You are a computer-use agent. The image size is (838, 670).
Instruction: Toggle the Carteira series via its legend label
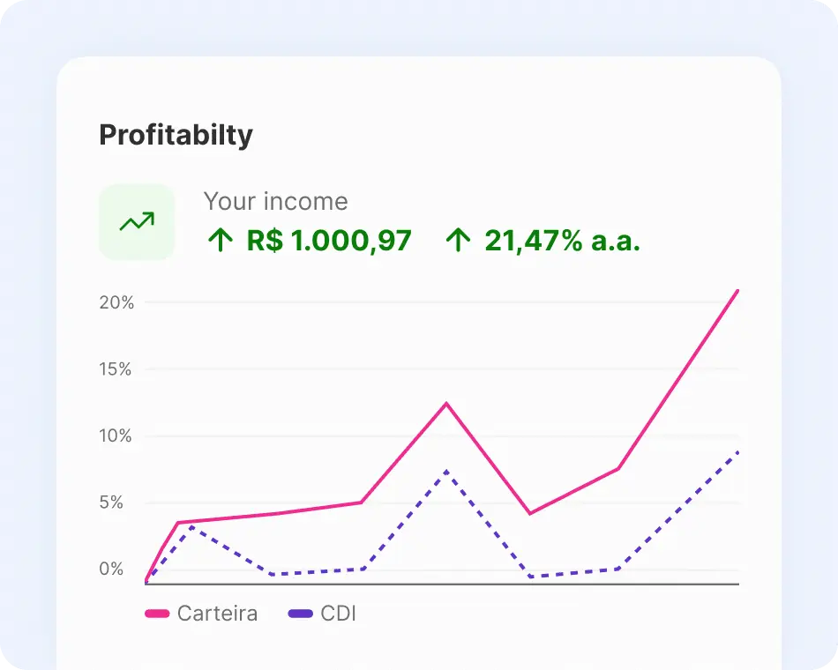pyautogui.click(x=217, y=614)
